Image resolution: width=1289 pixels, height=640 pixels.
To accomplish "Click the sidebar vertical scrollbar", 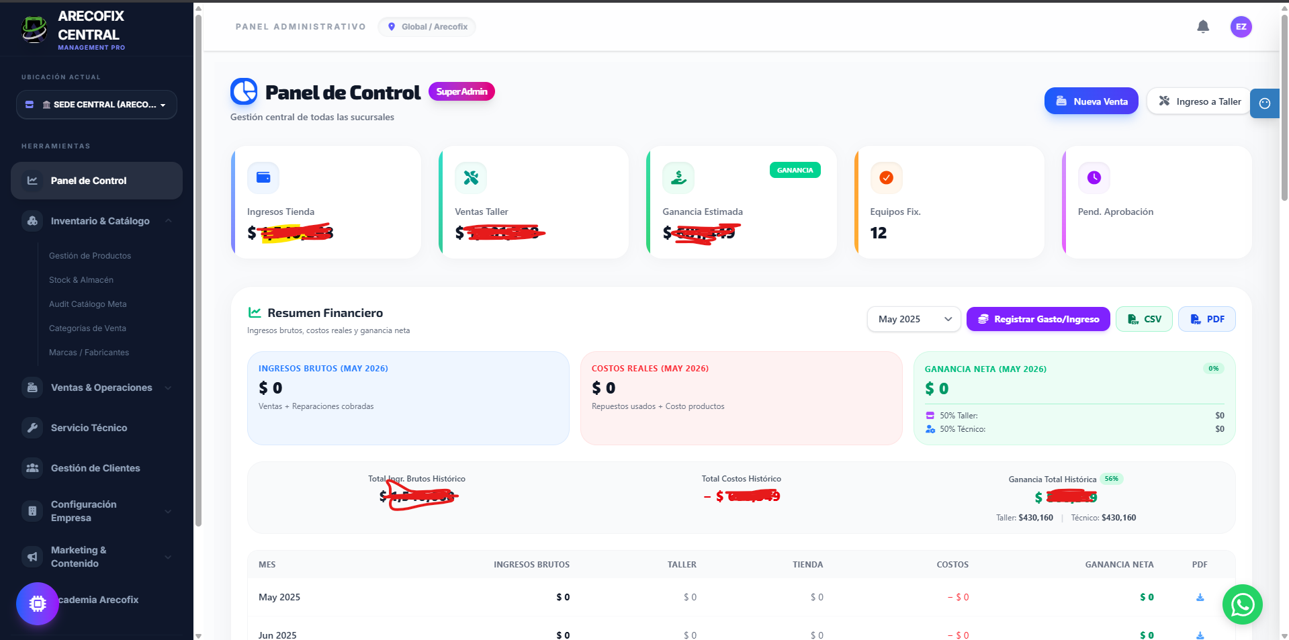I will pos(198,269).
